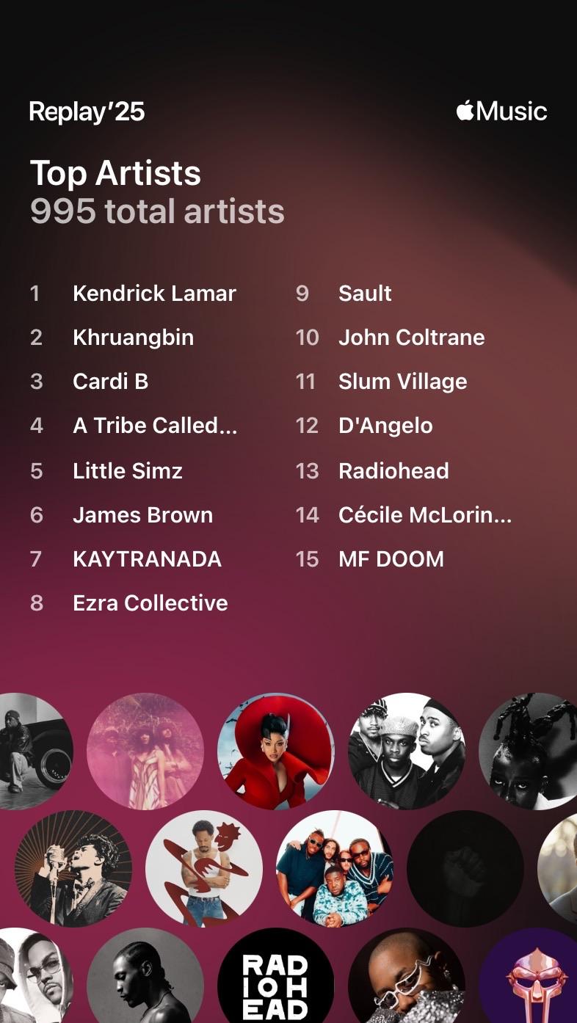577x1023 pixels.
Task: Open D'Angelo's shirtless black-and-white portrait
Action: coord(145,976)
